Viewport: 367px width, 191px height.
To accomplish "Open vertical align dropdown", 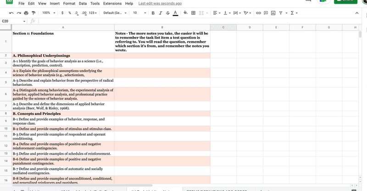I will pos(227,13).
